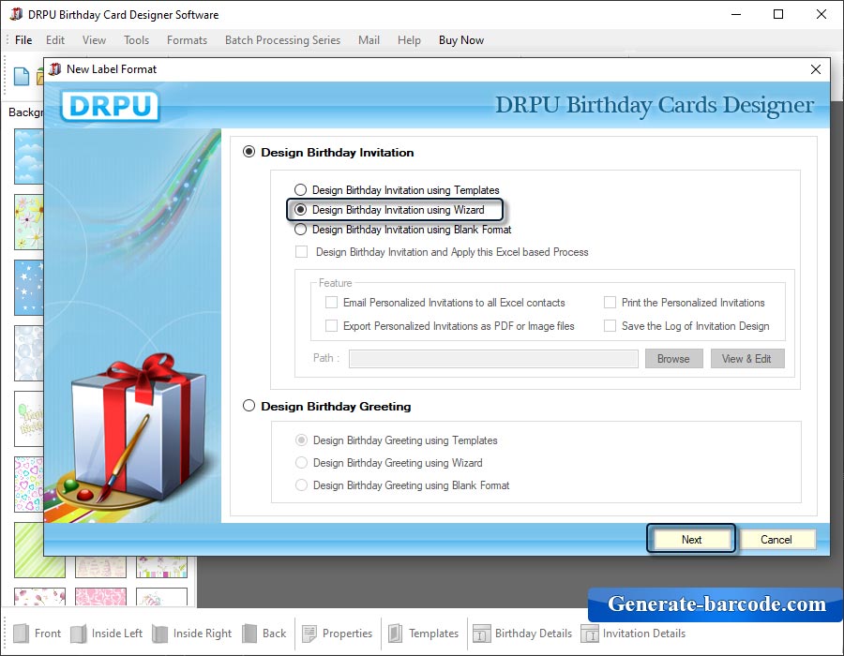Open the Mail menu
This screenshot has width=844, height=656.
pyautogui.click(x=369, y=40)
